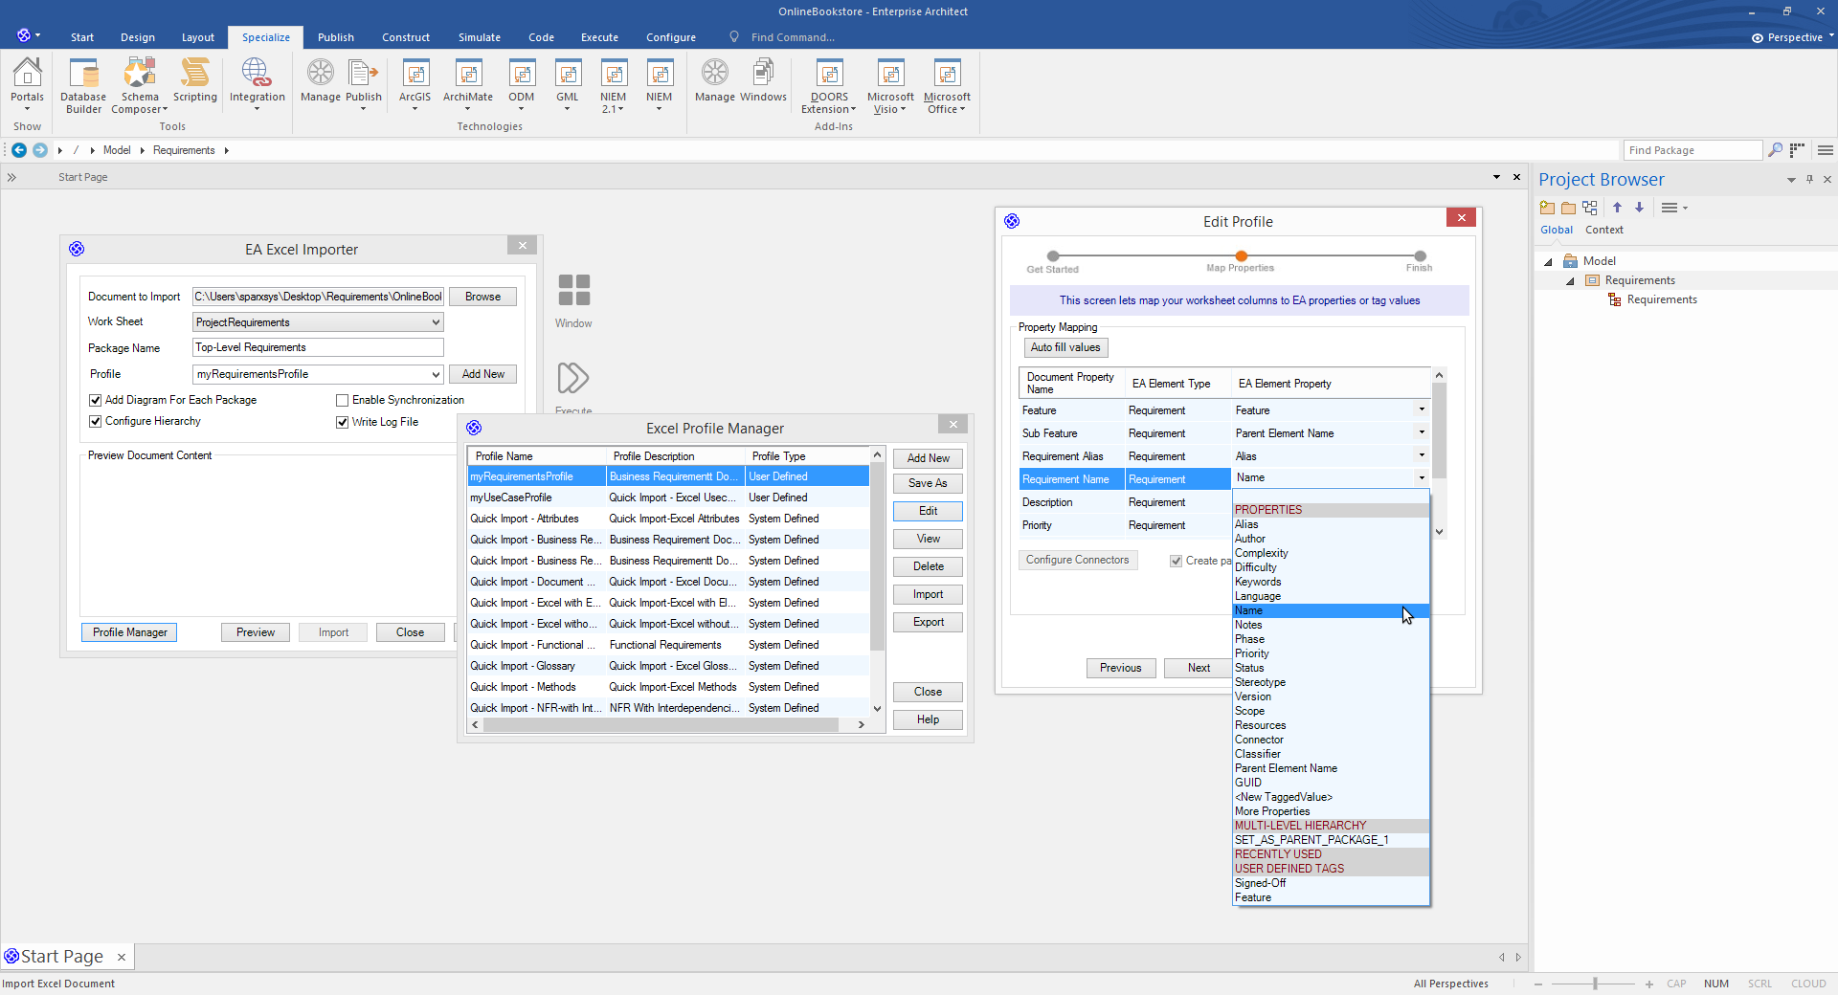1838x995 pixels.
Task: Uncheck Add Diagram For Each Package
Action: tap(95, 400)
